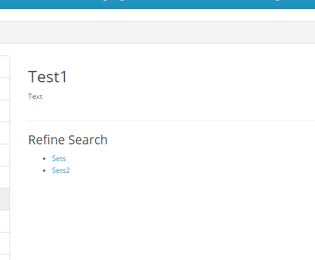Select the sidebar item just below the highlighted one
Viewport: 315px width, 260px height.
5,221
